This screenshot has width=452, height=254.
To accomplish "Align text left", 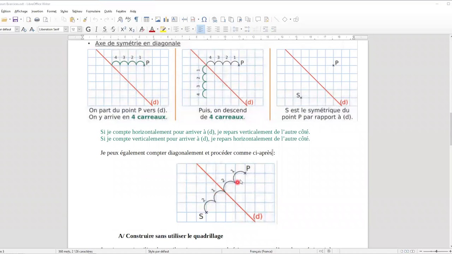I will click(x=201, y=29).
